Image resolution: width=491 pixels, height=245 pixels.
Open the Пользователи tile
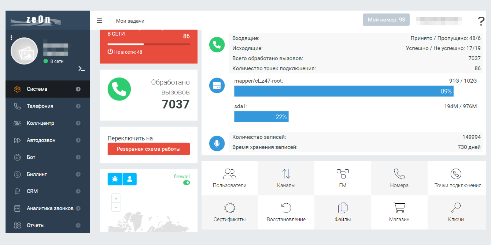(x=230, y=178)
